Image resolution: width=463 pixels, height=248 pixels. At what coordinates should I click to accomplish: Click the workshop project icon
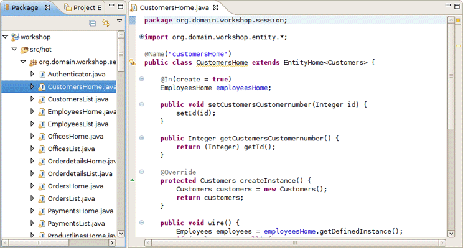coord(15,37)
